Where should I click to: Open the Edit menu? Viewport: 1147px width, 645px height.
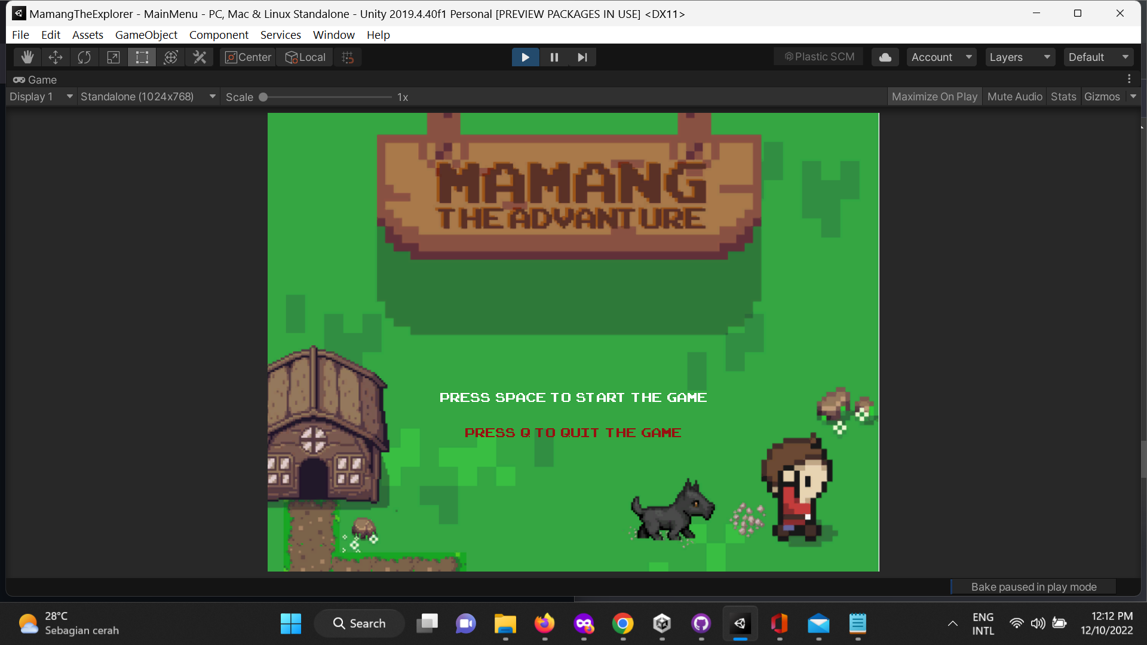point(51,35)
